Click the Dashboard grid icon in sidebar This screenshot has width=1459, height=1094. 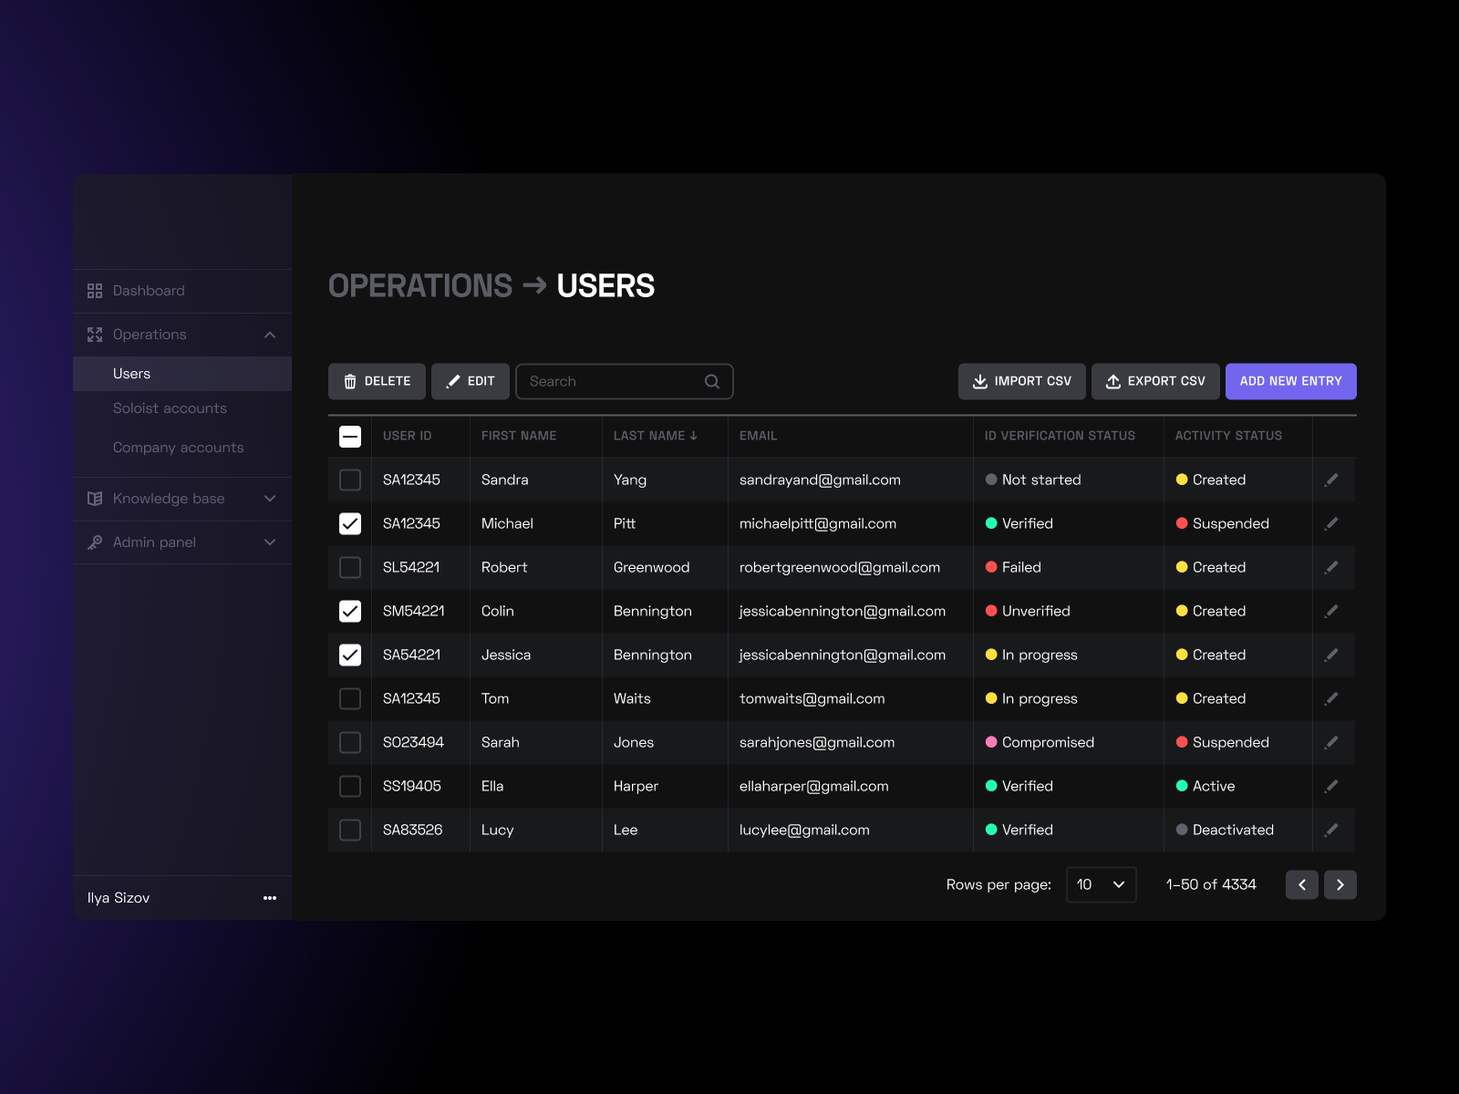(95, 290)
